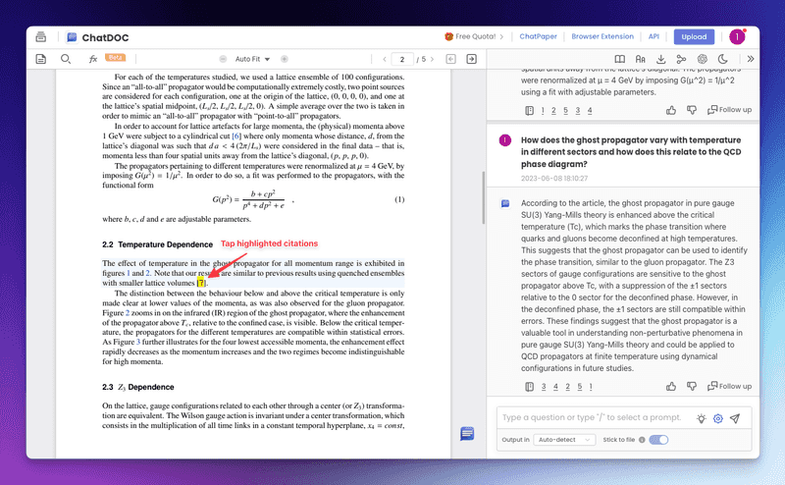Like the first answer with thumbs up
The height and width of the screenshot is (485, 785).
point(671,110)
